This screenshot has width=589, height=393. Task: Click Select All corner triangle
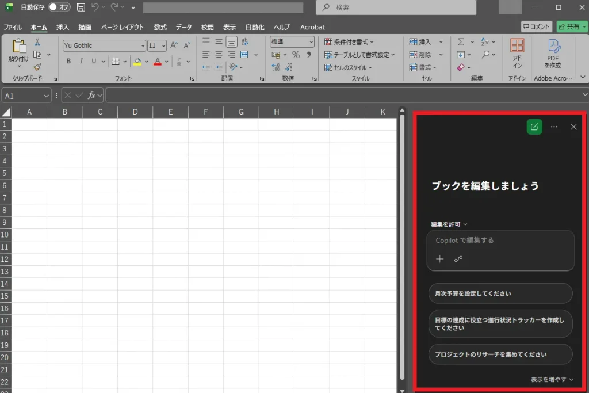point(6,112)
